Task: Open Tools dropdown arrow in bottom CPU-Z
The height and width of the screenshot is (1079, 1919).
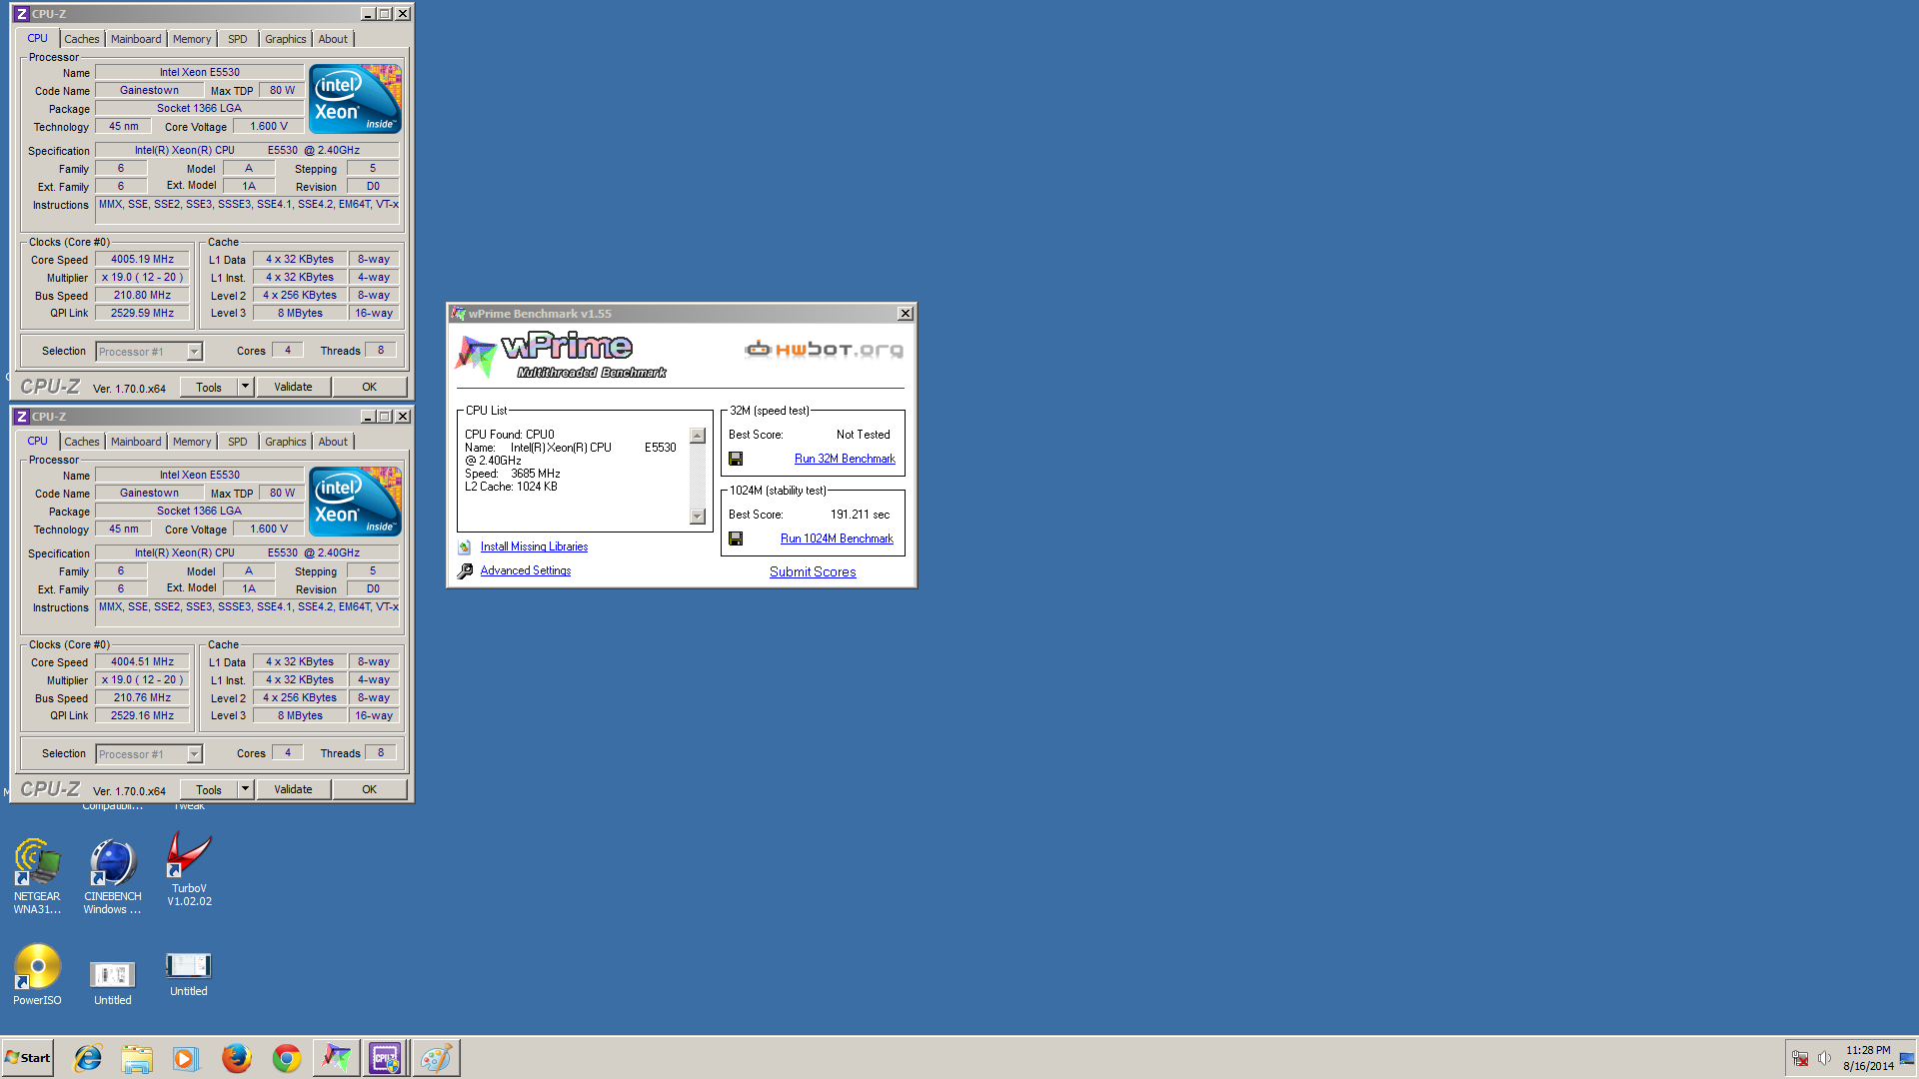Action: [x=245, y=789]
